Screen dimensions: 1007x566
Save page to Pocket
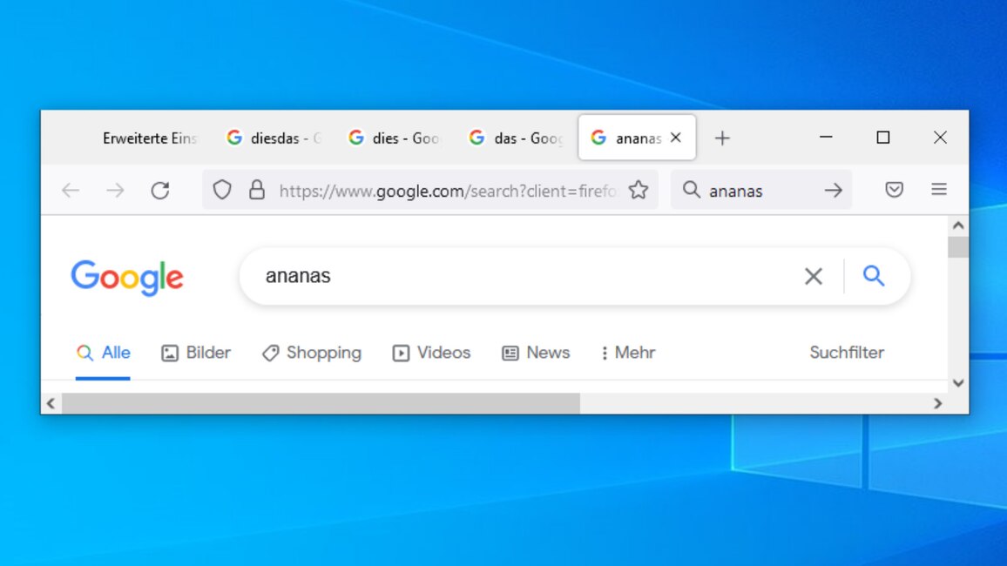(894, 190)
